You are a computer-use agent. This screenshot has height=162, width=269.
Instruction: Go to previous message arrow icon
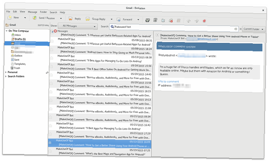pyautogui.click(x=189, y=21)
